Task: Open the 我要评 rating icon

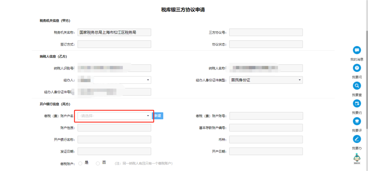Action: (357, 121)
